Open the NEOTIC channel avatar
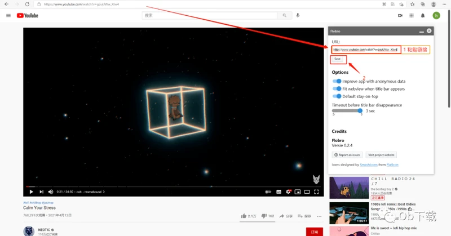 (29, 231)
